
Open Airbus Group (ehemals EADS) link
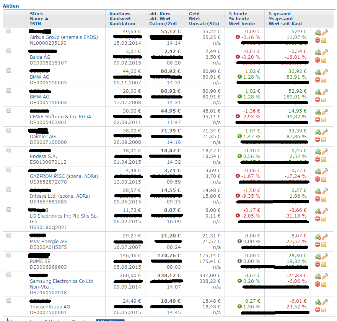(64, 37)
